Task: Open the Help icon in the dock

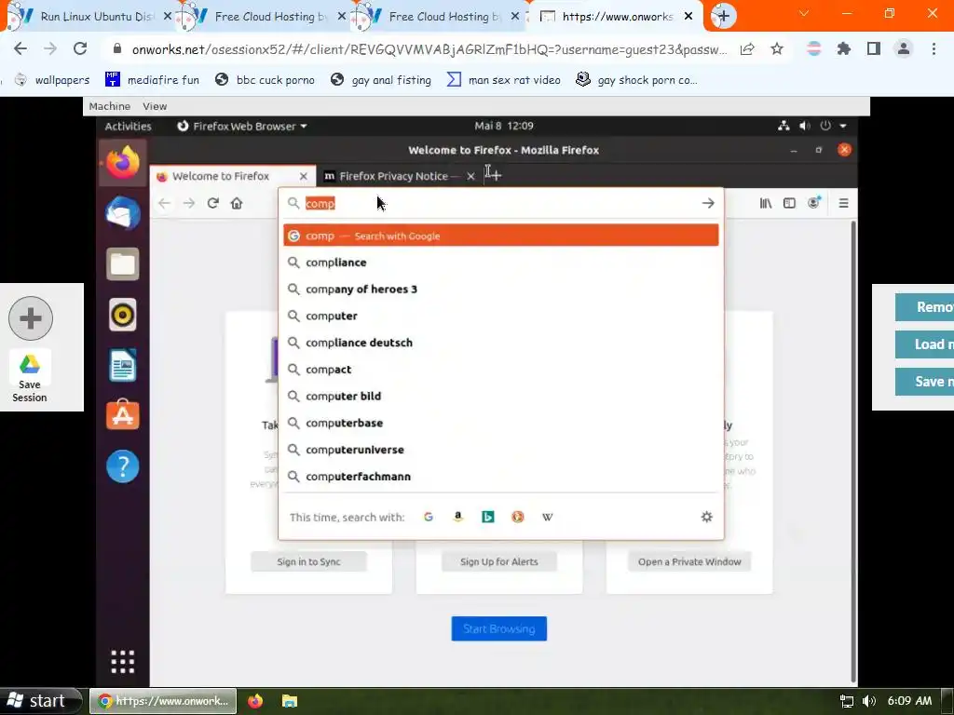Action: pos(122,466)
